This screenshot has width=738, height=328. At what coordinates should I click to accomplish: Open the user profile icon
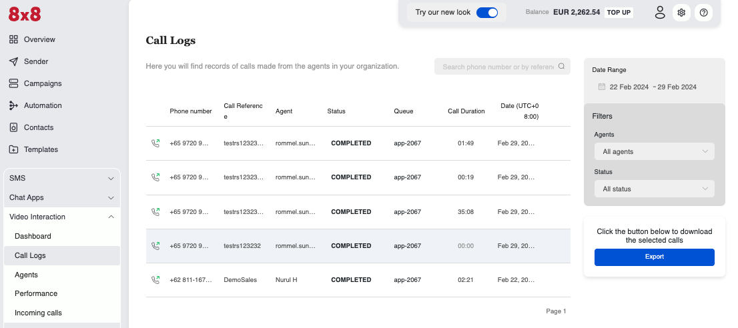tap(660, 12)
